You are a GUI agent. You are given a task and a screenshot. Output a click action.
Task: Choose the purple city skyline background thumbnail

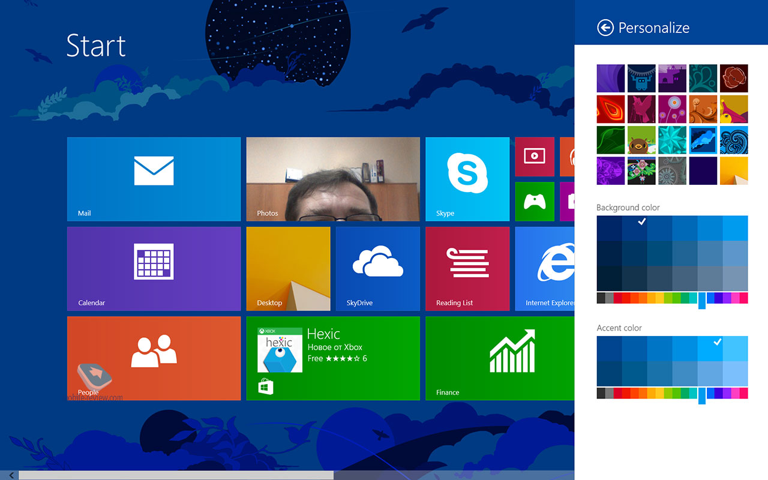pos(672,79)
